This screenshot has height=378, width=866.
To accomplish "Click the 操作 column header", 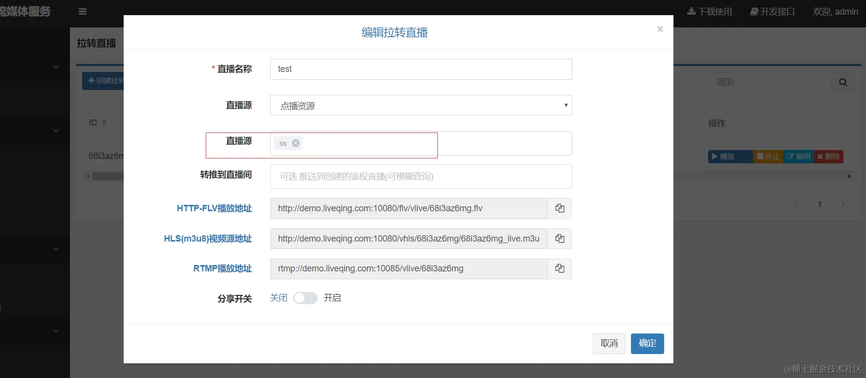I will (716, 123).
